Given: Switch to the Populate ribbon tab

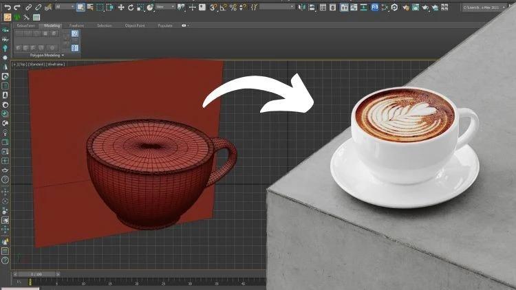Looking at the screenshot, I should click(165, 25).
